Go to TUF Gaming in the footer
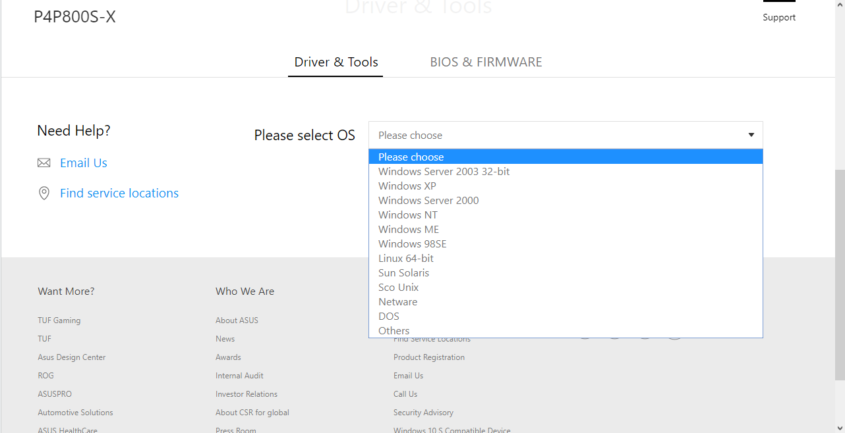 click(59, 320)
